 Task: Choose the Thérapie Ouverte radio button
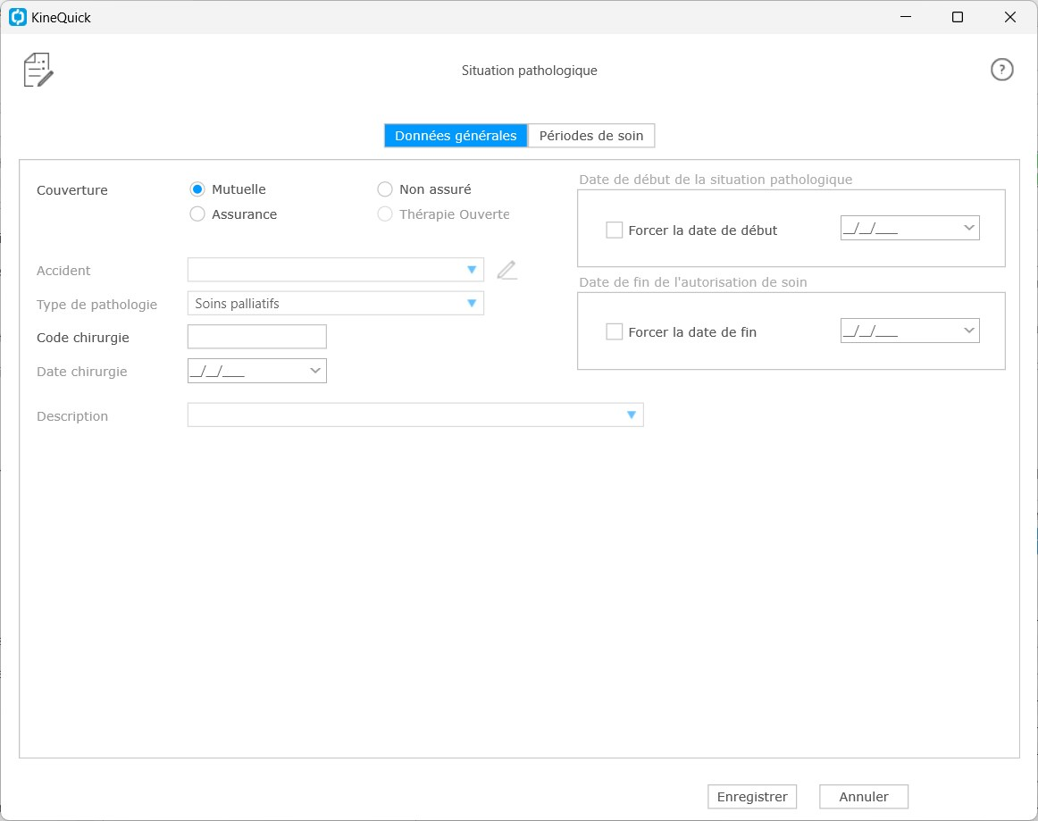click(x=385, y=214)
